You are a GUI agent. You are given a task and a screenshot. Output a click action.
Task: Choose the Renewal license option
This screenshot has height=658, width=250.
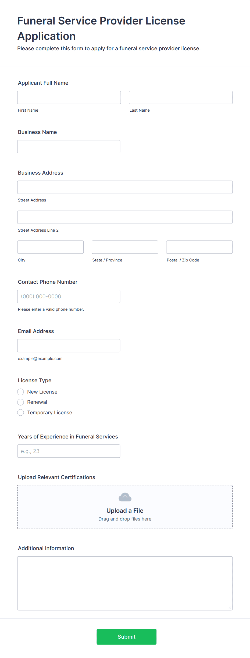pos(21,402)
